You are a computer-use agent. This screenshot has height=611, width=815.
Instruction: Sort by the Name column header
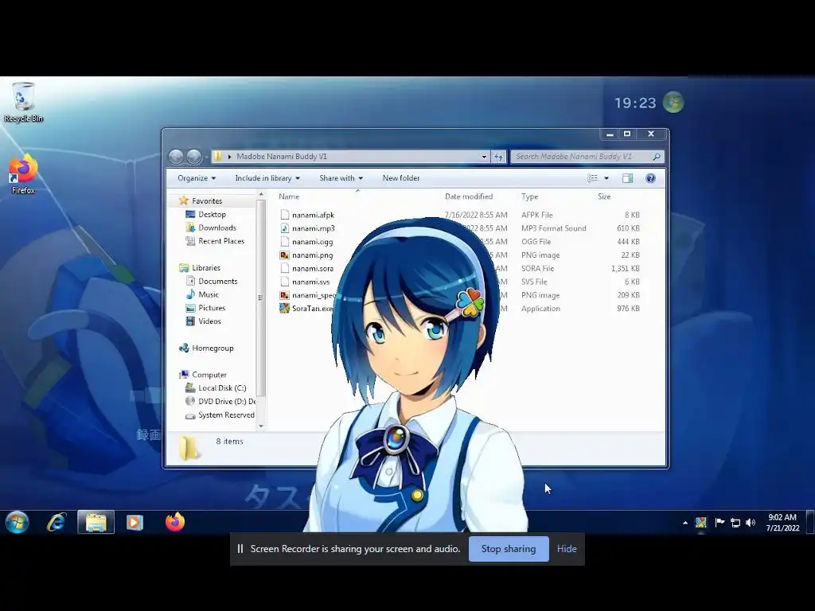coord(289,197)
